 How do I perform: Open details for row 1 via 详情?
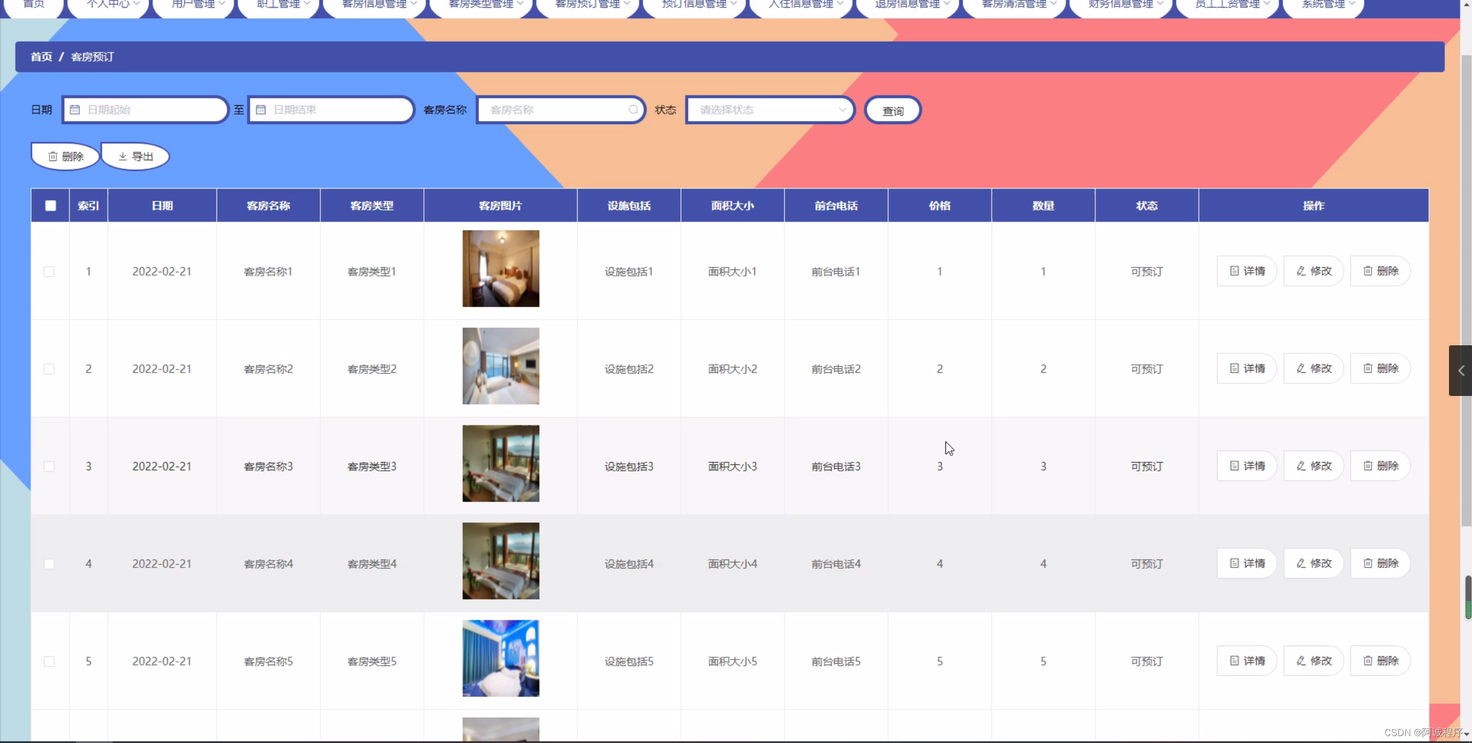[1247, 271]
